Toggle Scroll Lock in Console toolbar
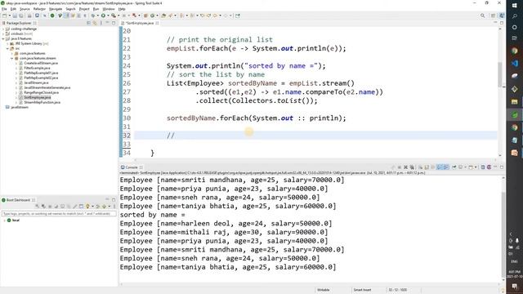 coord(427,167)
